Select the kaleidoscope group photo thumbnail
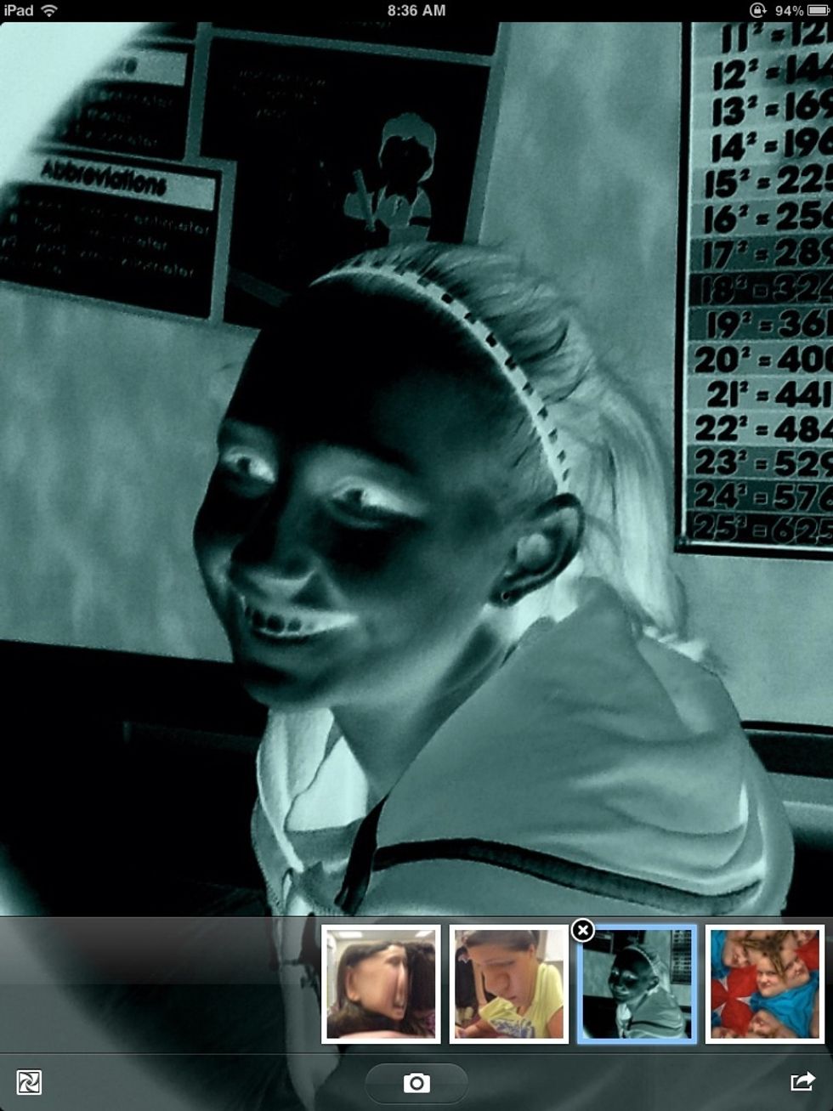The height and width of the screenshot is (1111, 833). (763, 985)
